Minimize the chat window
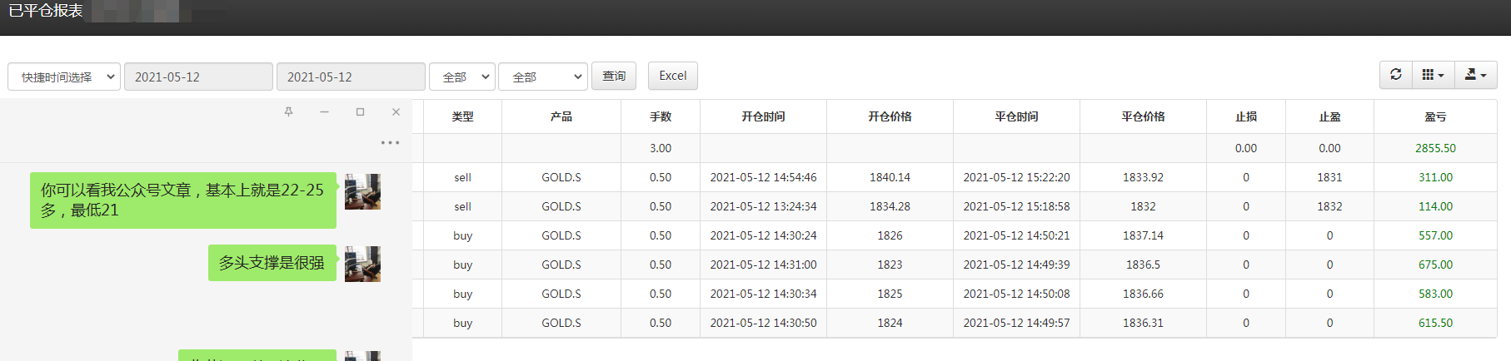 (324, 111)
